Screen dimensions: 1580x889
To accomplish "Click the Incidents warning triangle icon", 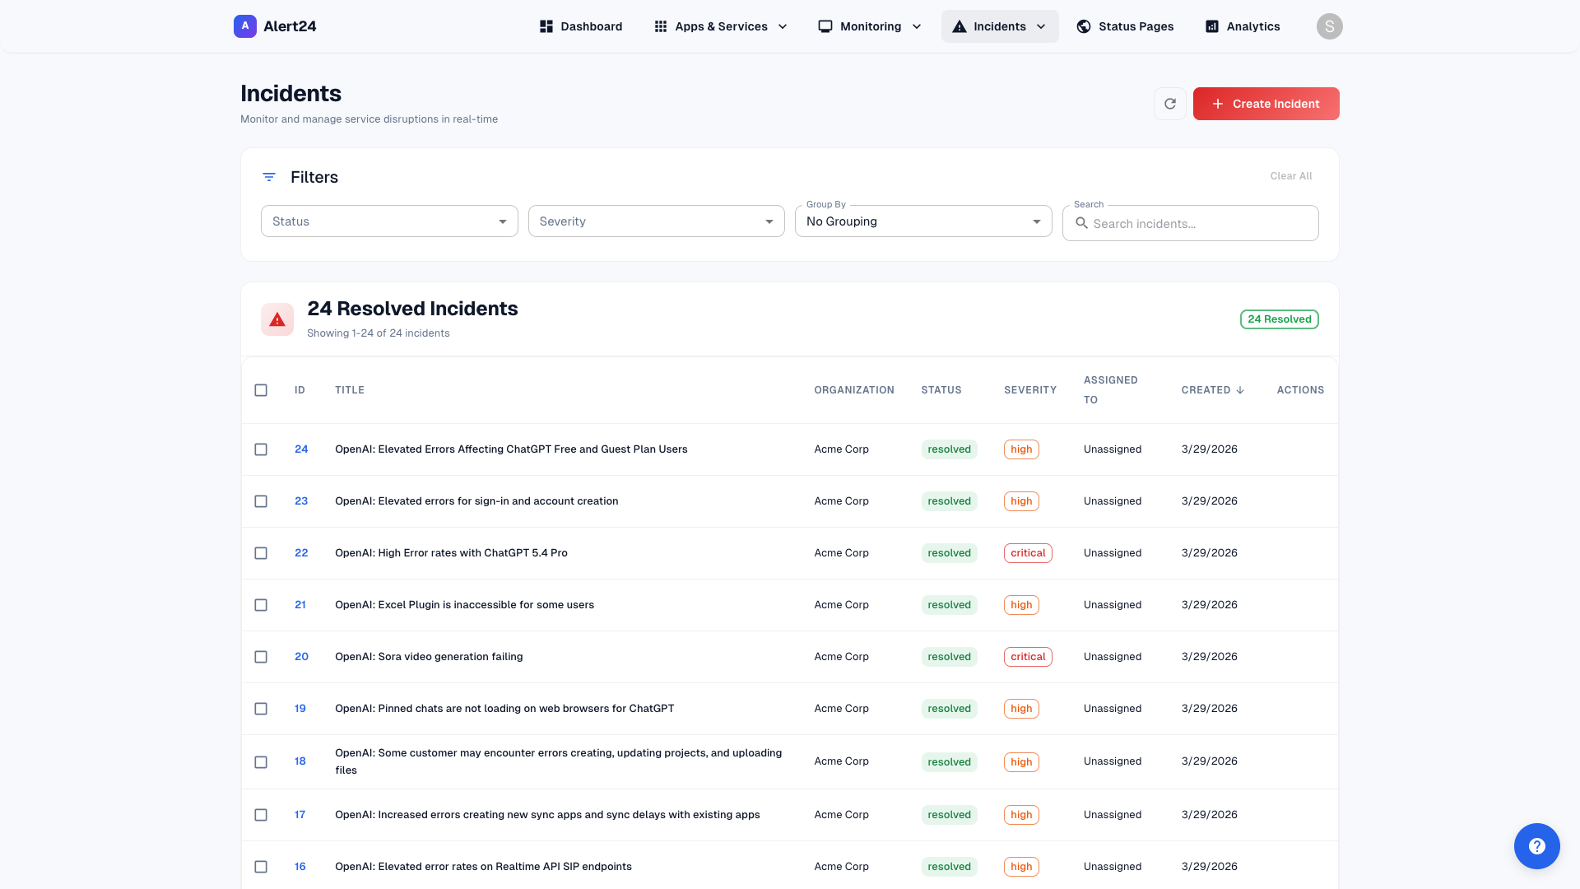I will tap(960, 26).
